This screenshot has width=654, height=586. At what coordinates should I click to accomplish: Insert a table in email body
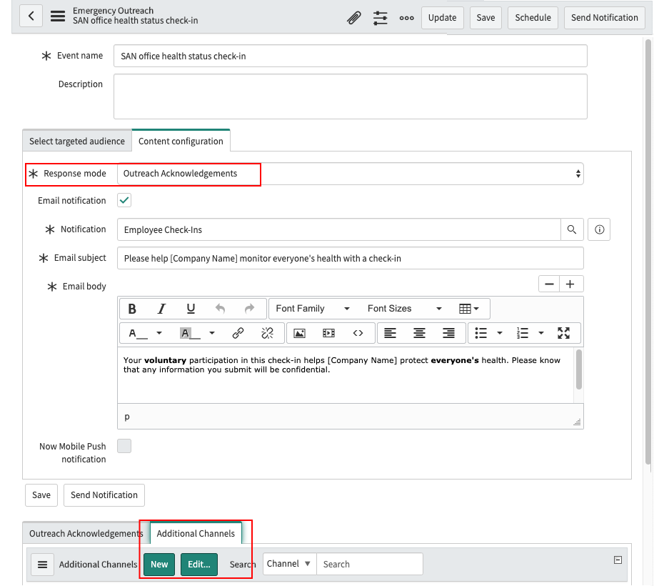point(468,309)
